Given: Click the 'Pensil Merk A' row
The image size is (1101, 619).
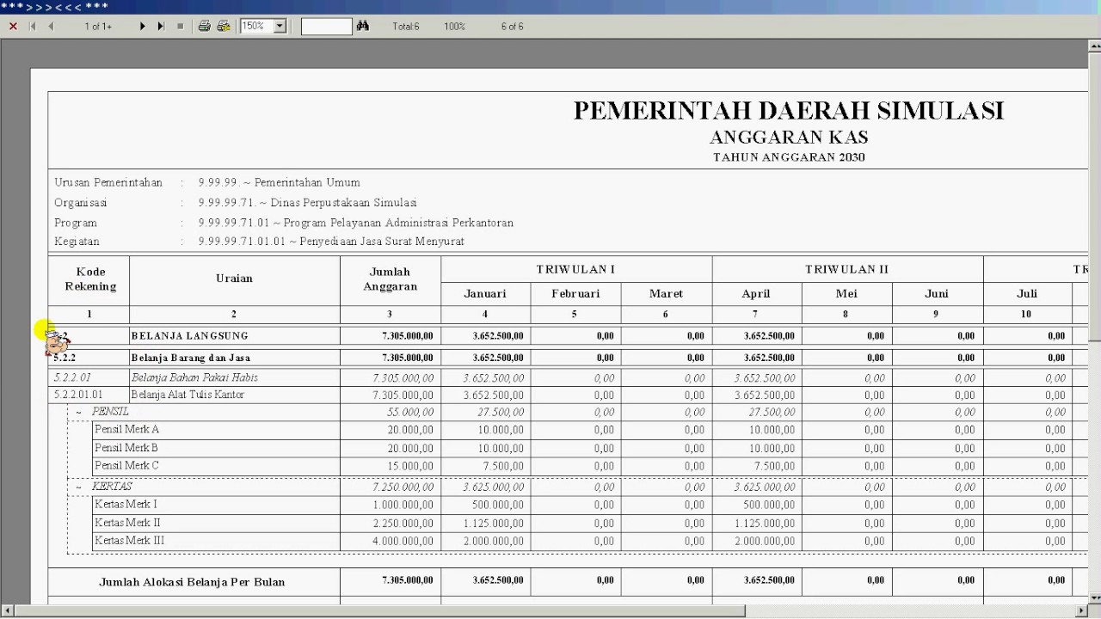Looking at the screenshot, I should coord(126,429).
